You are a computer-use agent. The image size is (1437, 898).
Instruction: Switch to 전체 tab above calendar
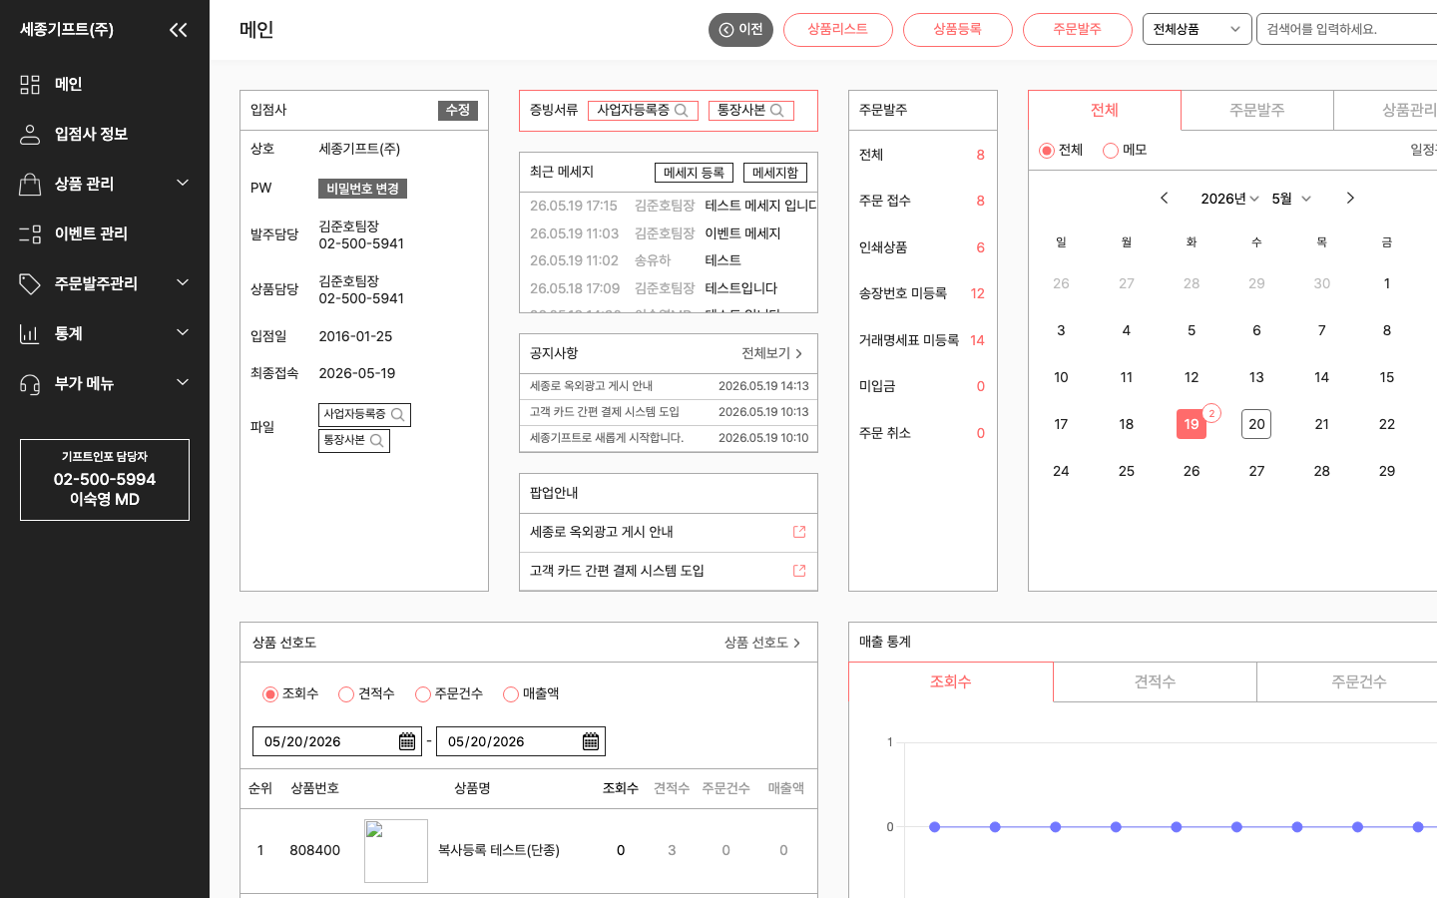(1105, 110)
